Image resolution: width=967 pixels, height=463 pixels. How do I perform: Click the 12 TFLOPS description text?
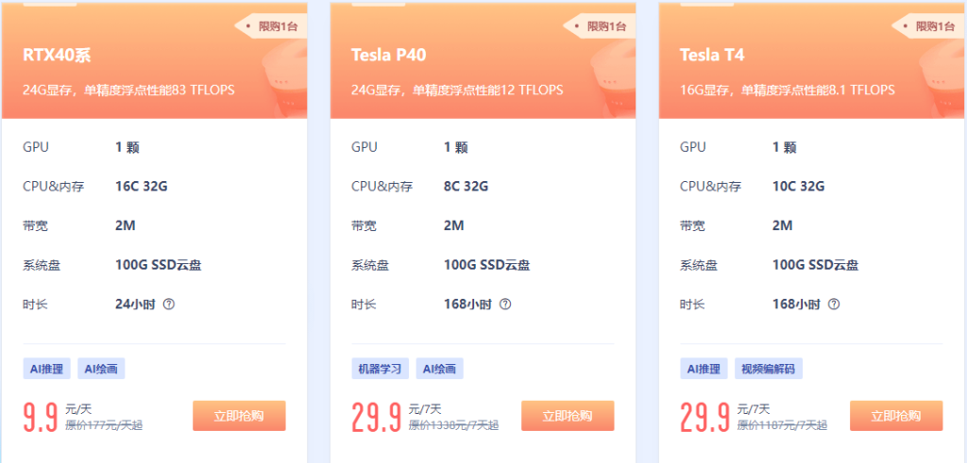[x=458, y=90]
